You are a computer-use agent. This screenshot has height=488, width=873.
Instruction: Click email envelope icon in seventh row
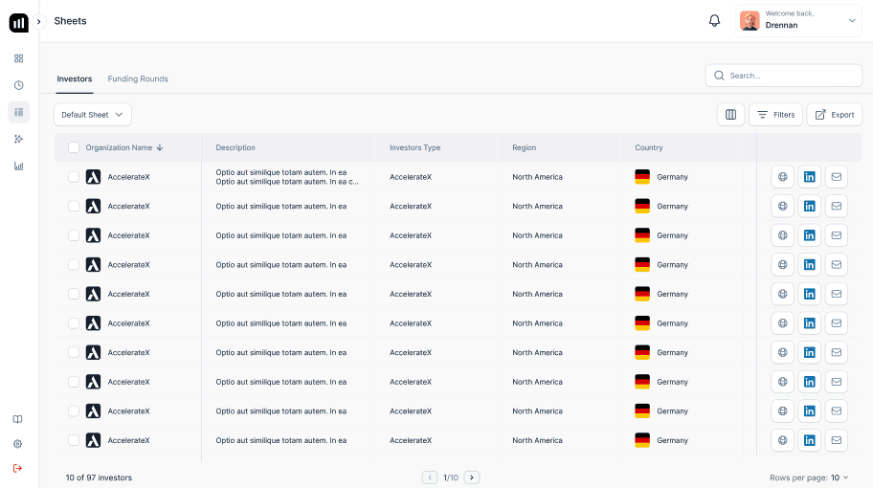pyautogui.click(x=837, y=352)
